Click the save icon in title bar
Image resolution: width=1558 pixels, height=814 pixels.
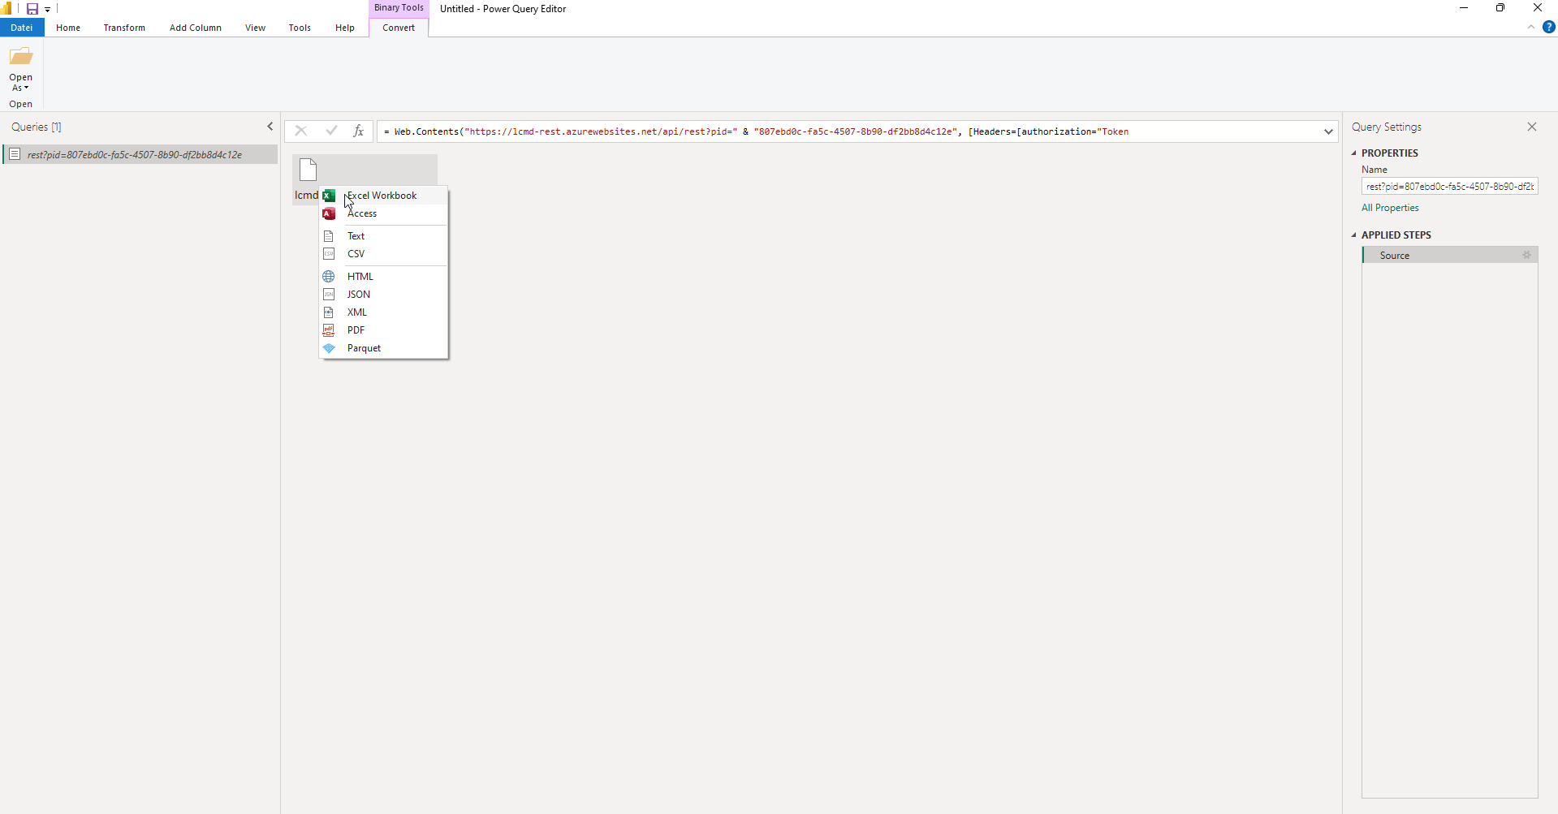coord(32,9)
